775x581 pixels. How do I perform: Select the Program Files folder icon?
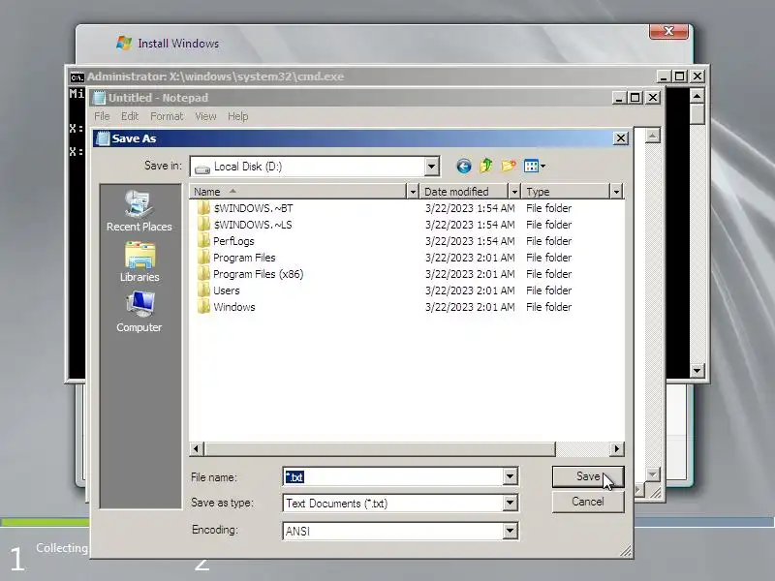pos(203,258)
